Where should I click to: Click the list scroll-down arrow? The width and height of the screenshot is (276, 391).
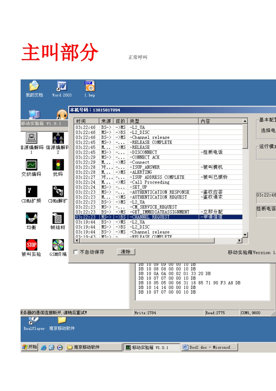coord(245,235)
